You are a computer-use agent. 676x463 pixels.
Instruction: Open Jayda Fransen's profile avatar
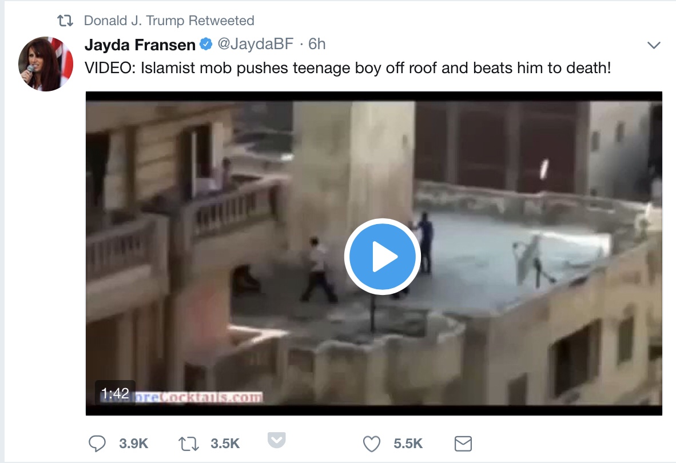click(46, 64)
